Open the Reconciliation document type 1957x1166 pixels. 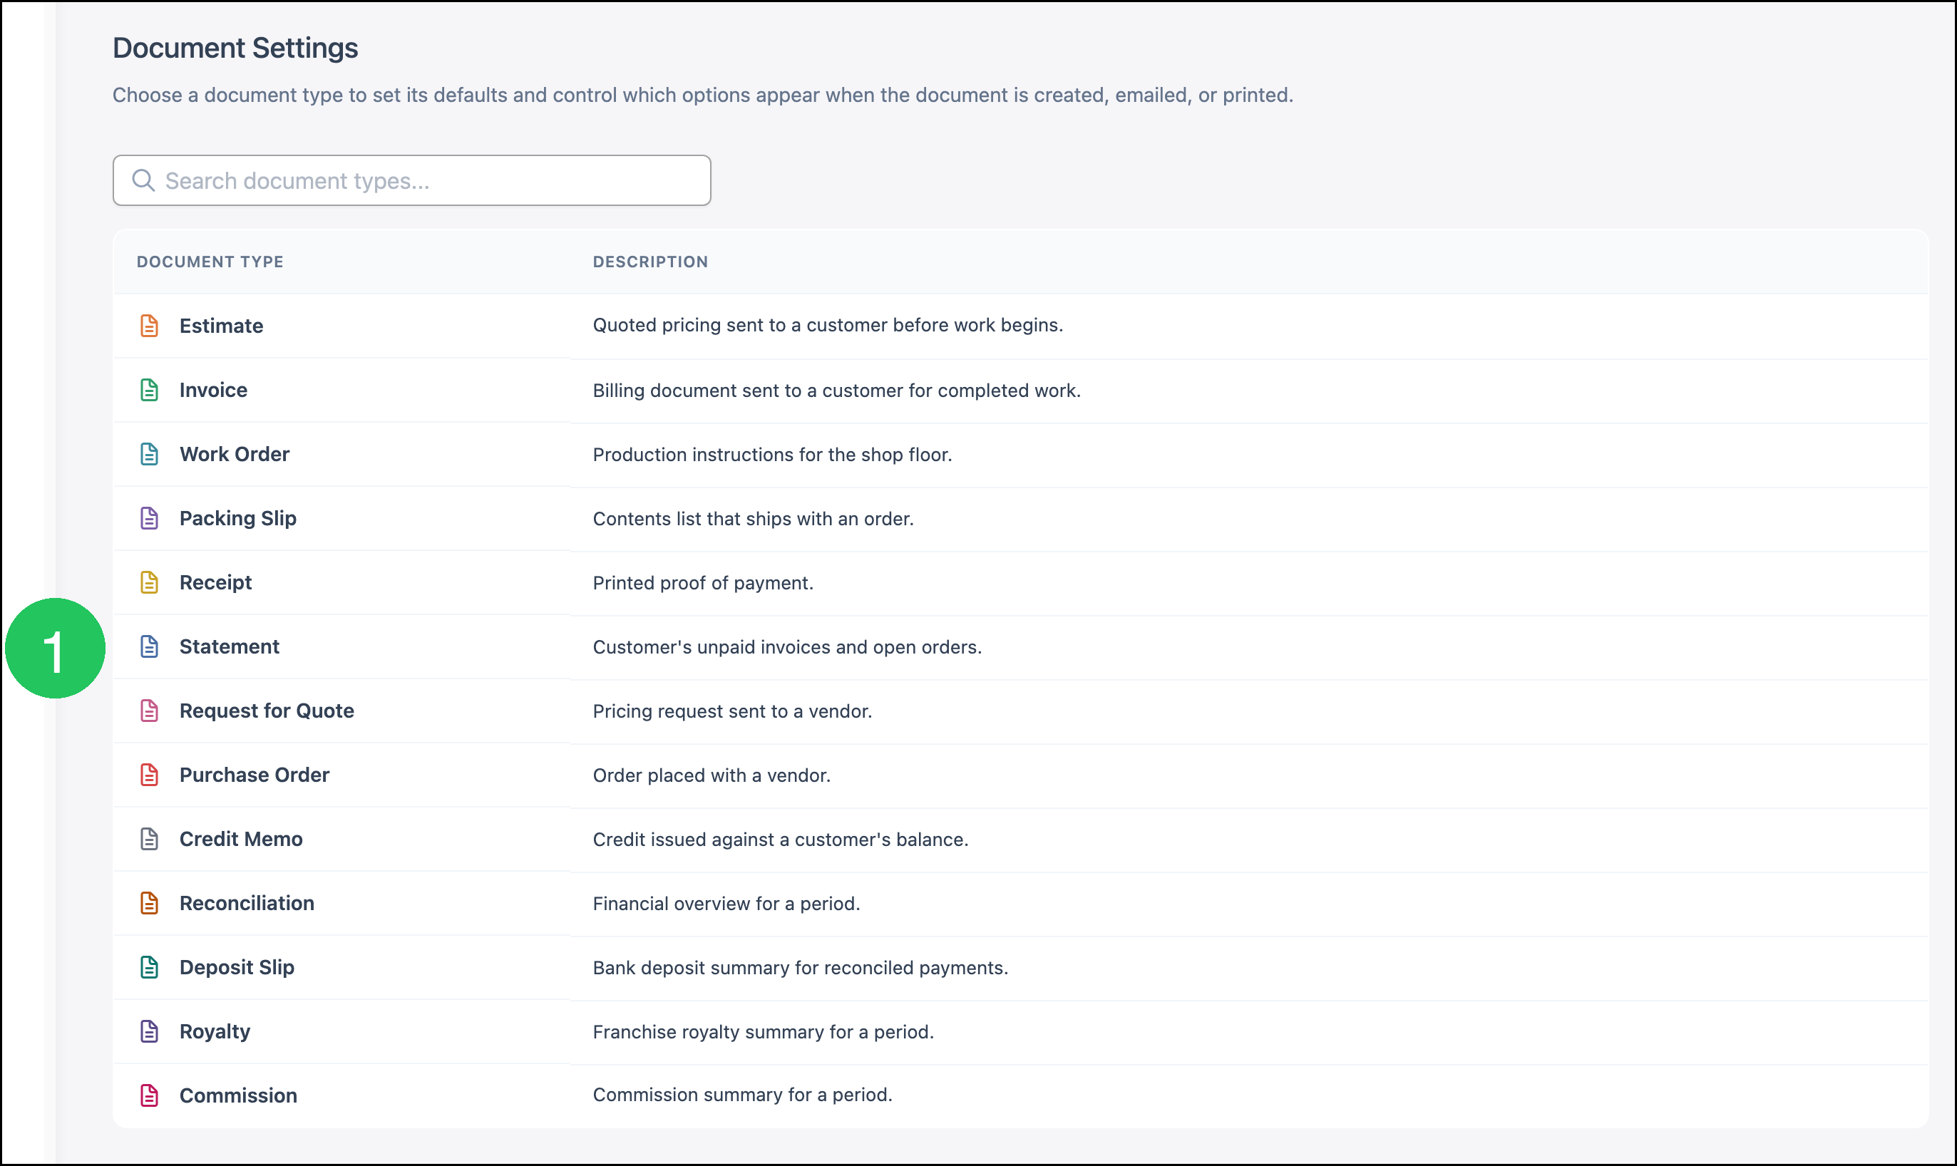(247, 904)
